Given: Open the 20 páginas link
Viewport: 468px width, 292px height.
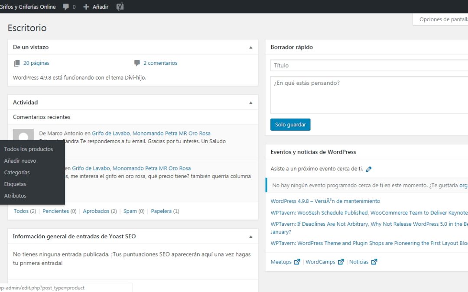Looking at the screenshot, I should pyautogui.click(x=36, y=63).
